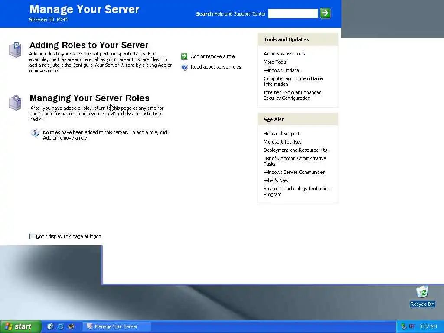
Task: Open Deployment and Resource Kits link
Action: point(295,150)
